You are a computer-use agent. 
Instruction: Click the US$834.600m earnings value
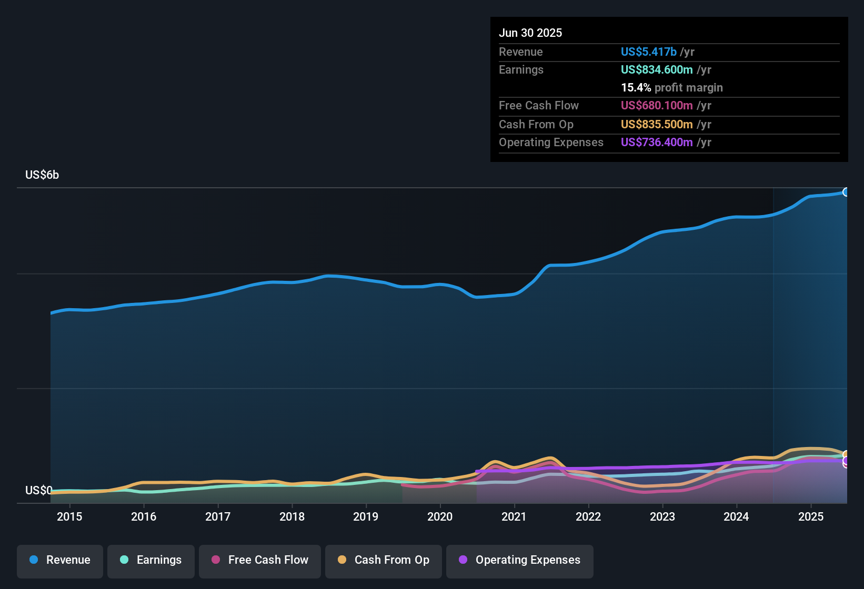coord(657,69)
